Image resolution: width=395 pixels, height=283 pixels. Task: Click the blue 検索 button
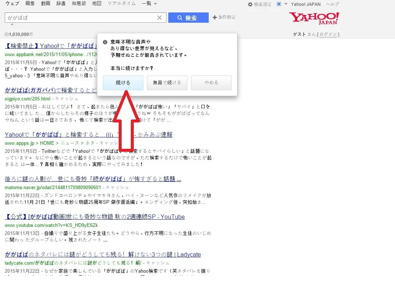point(188,18)
